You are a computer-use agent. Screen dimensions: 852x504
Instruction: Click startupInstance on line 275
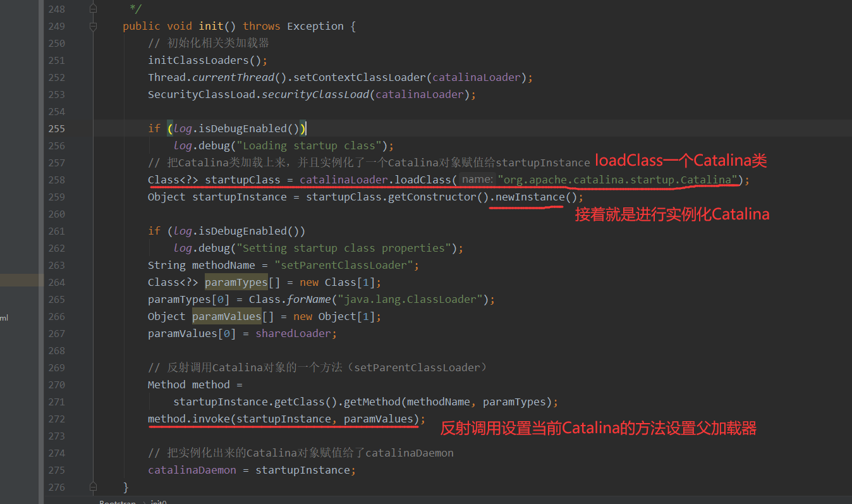pyautogui.click(x=303, y=470)
